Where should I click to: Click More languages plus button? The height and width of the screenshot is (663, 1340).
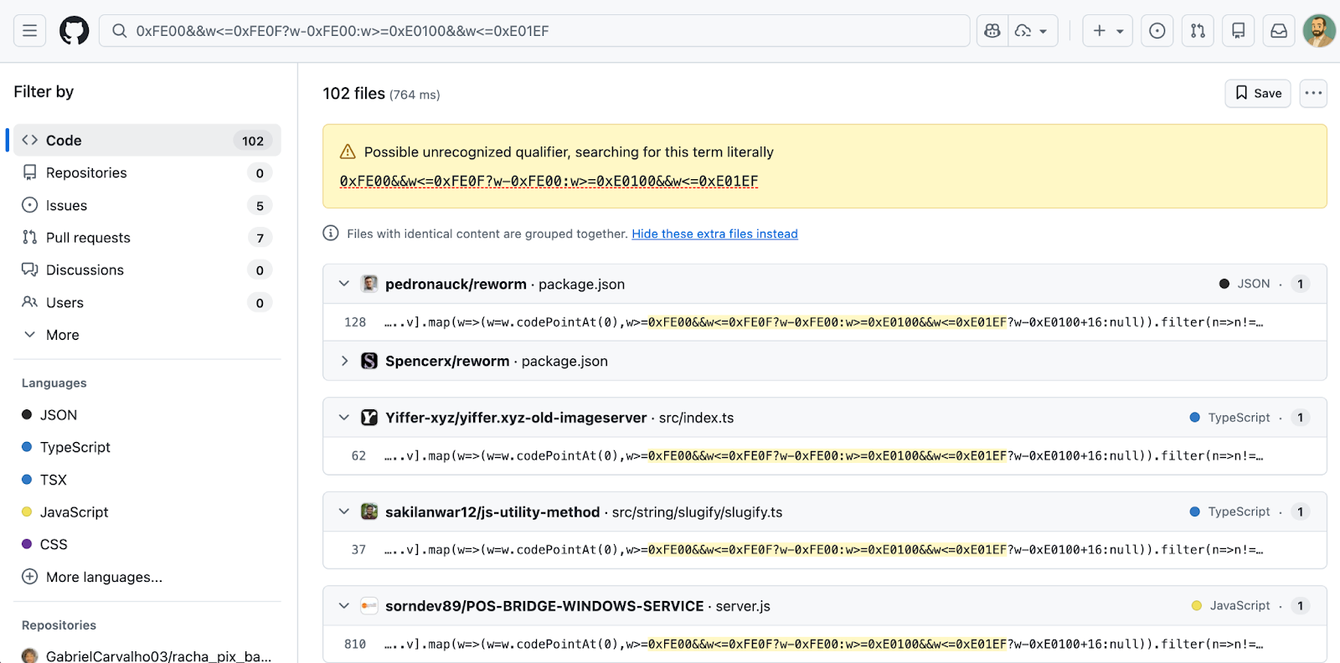pos(30,577)
